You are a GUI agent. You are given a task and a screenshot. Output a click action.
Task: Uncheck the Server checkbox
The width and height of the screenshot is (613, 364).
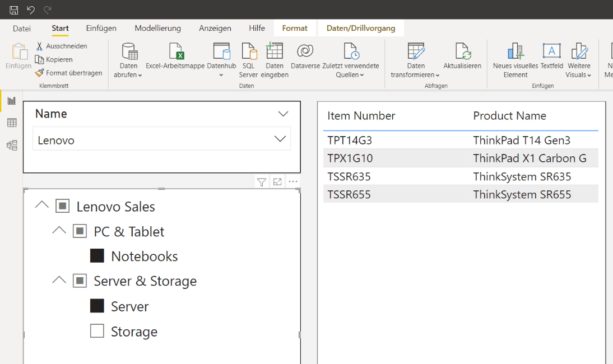tap(97, 306)
